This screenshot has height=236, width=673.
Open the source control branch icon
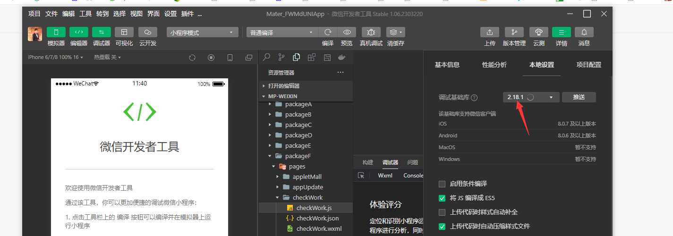[x=281, y=57]
